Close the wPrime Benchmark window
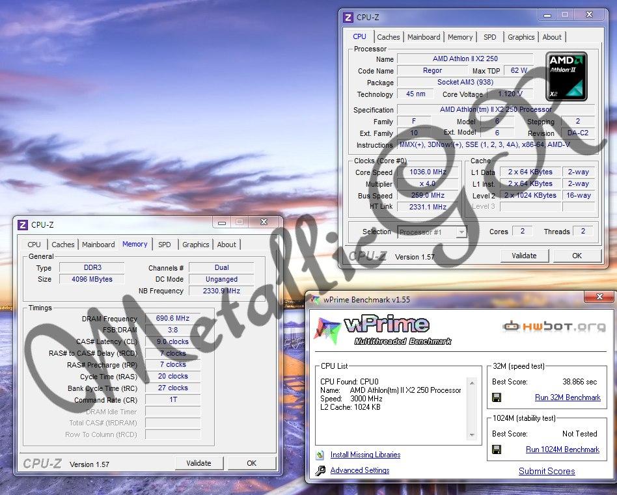The height and width of the screenshot is (495, 617). 599,297
